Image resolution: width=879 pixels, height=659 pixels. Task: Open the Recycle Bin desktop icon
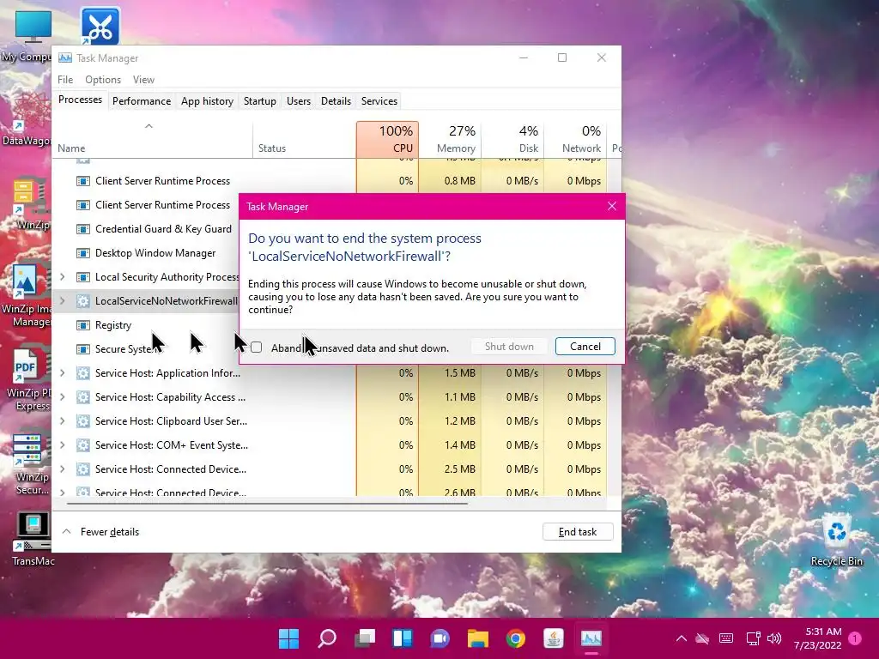pyautogui.click(x=836, y=541)
